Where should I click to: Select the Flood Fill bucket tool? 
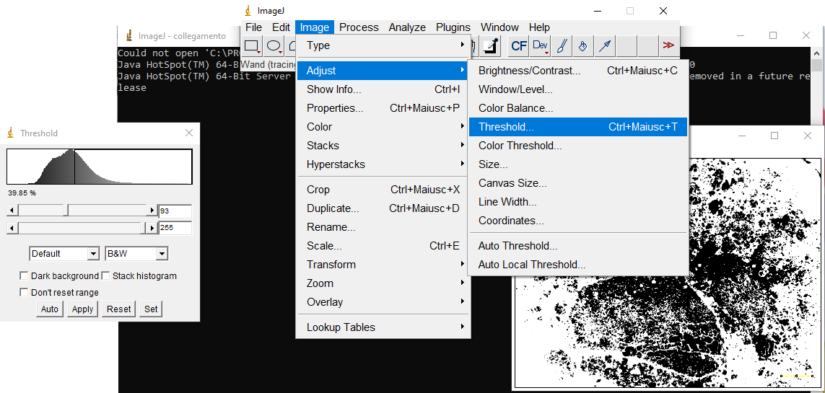583,46
